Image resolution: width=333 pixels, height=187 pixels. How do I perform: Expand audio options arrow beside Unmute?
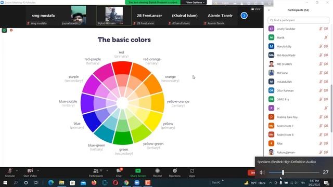17,171
